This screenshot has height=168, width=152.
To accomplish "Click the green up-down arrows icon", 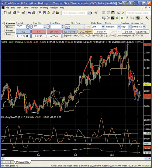I will point(117,18).
